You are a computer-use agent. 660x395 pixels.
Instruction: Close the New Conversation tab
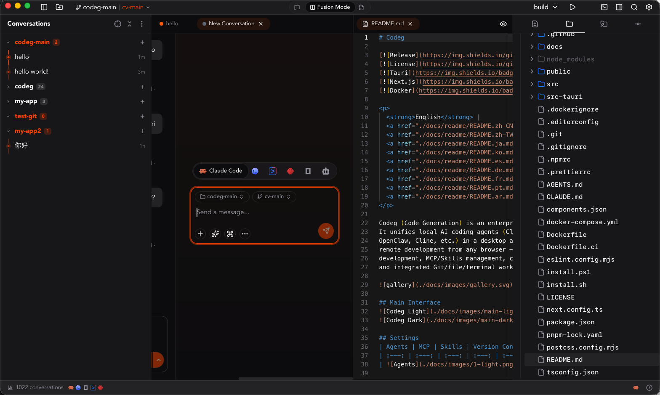pyautogui.click(x=261, y=24)
